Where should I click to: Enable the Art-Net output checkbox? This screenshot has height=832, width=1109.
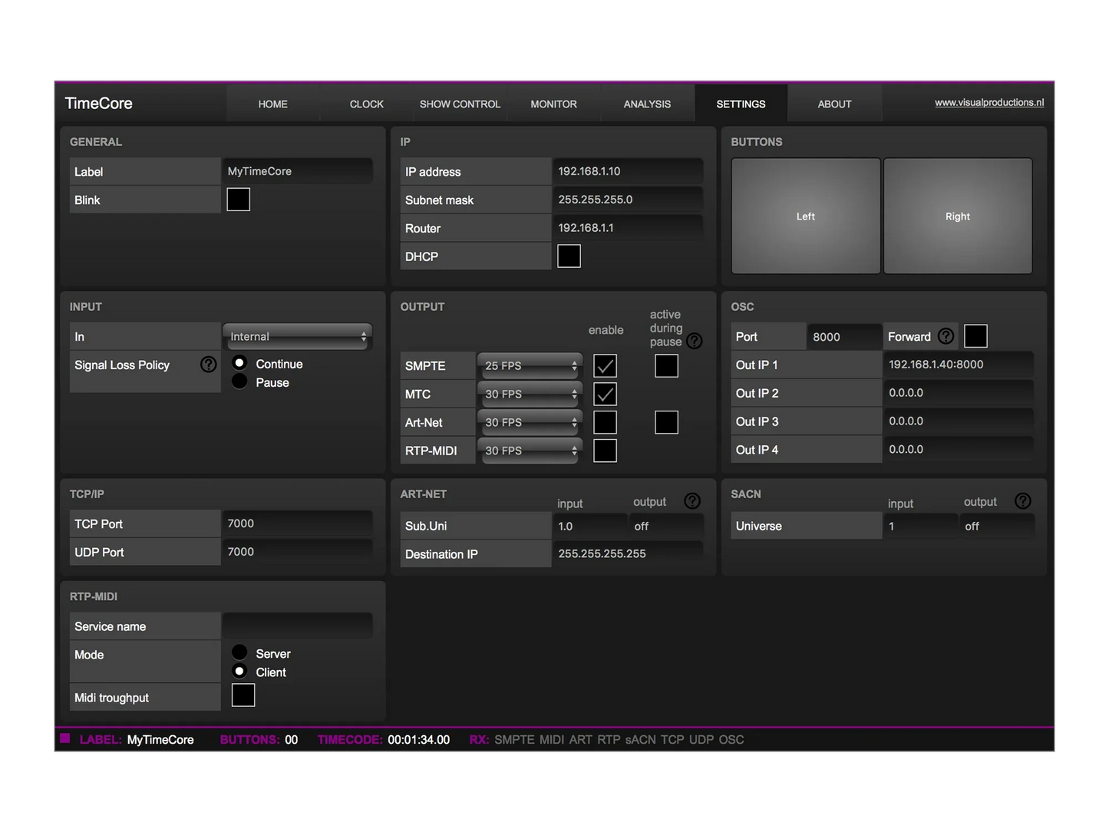point(605,422)
